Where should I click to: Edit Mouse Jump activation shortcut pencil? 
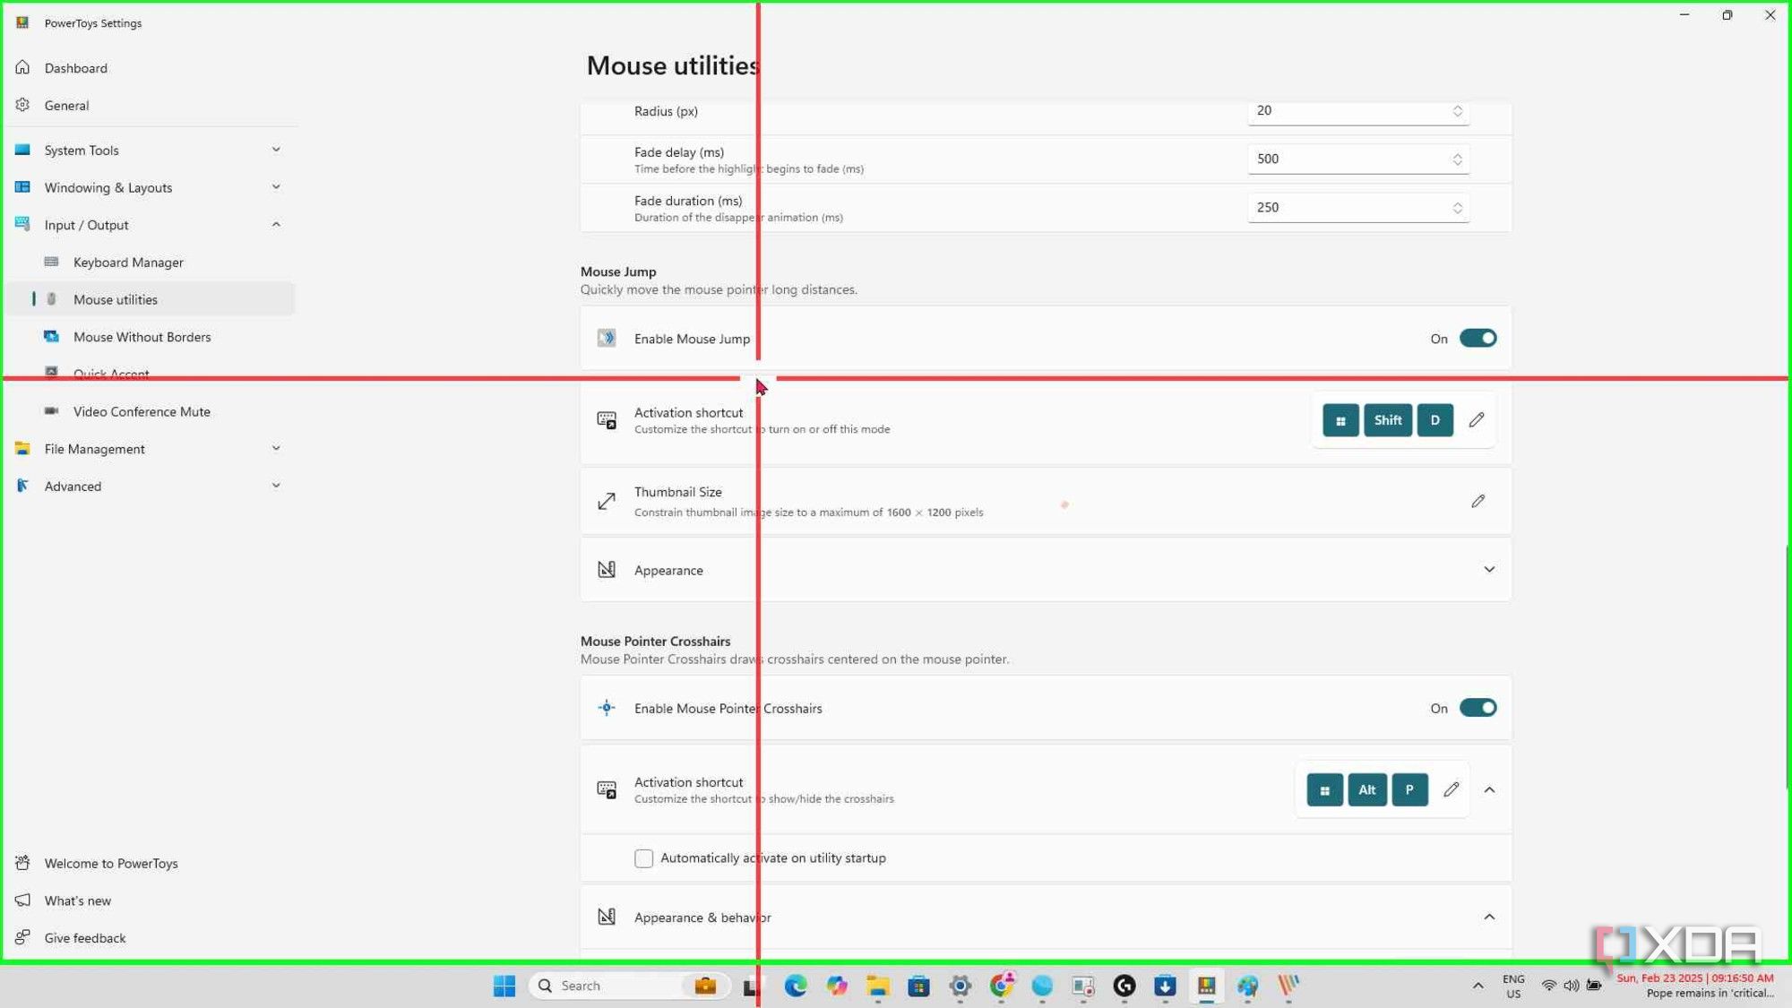tap(1477, 420)
